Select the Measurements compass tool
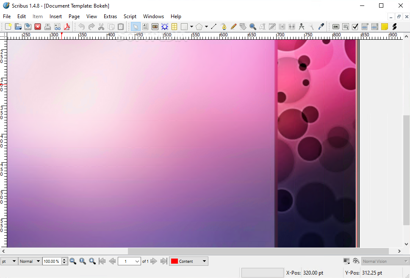 tap(302, 27)
